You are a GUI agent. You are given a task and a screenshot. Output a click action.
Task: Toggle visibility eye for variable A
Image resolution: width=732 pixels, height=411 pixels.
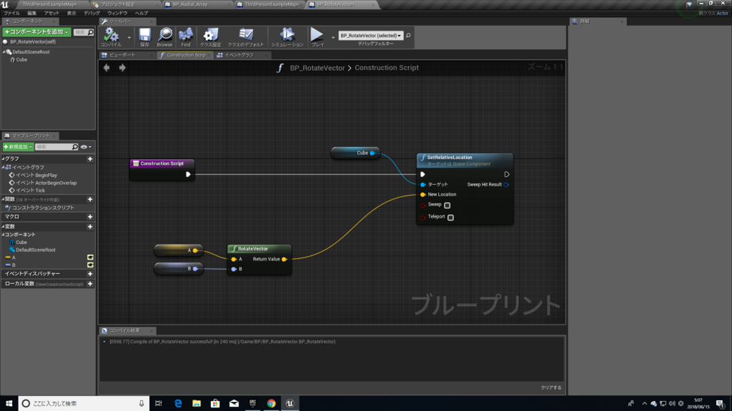click(x=90, y=257)
